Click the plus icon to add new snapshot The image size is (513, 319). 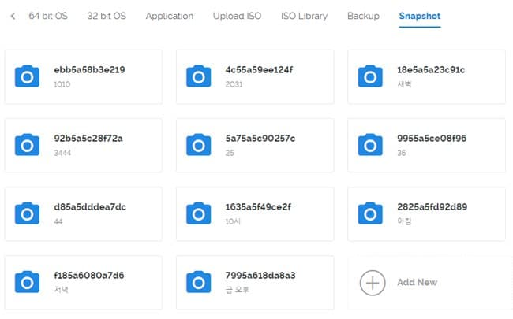pos(372,282)
